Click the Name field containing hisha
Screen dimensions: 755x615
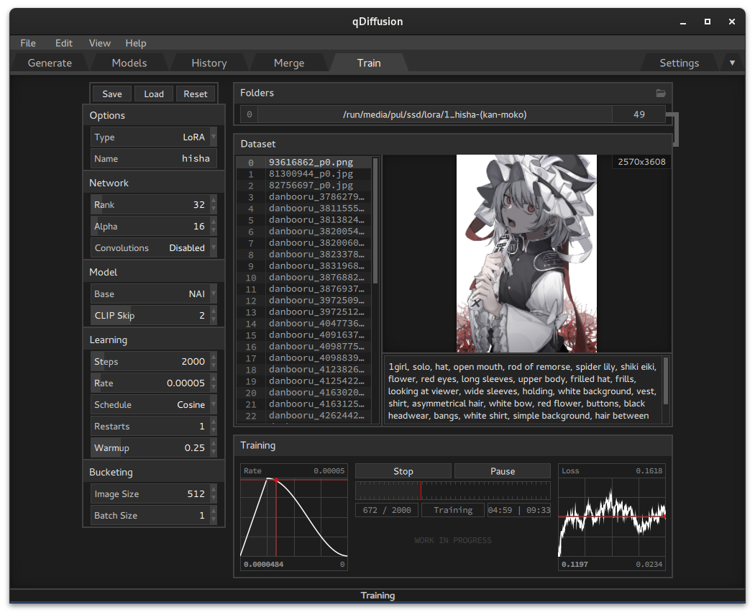154,158
